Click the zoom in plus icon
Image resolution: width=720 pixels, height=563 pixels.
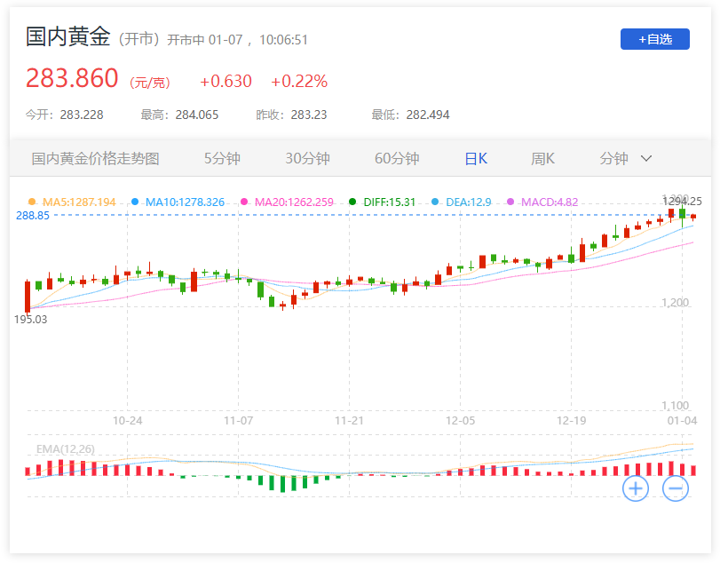(636, 488)
